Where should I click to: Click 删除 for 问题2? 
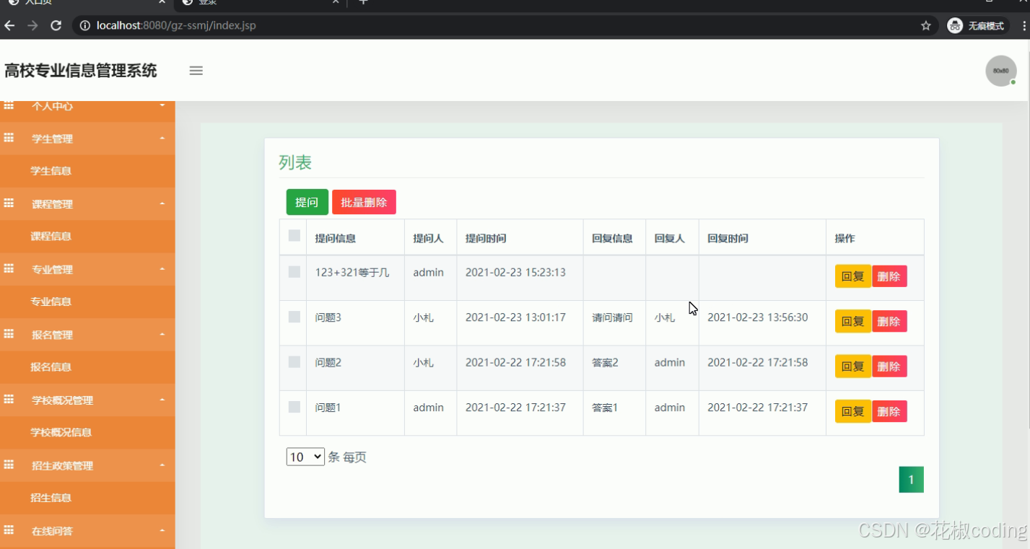(x=889, y=366)
